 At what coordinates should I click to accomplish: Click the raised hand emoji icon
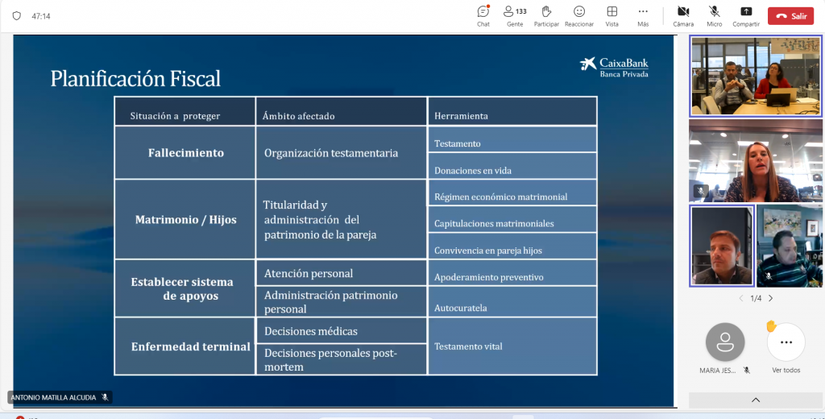pyautogui.click(x=771, y=326)
